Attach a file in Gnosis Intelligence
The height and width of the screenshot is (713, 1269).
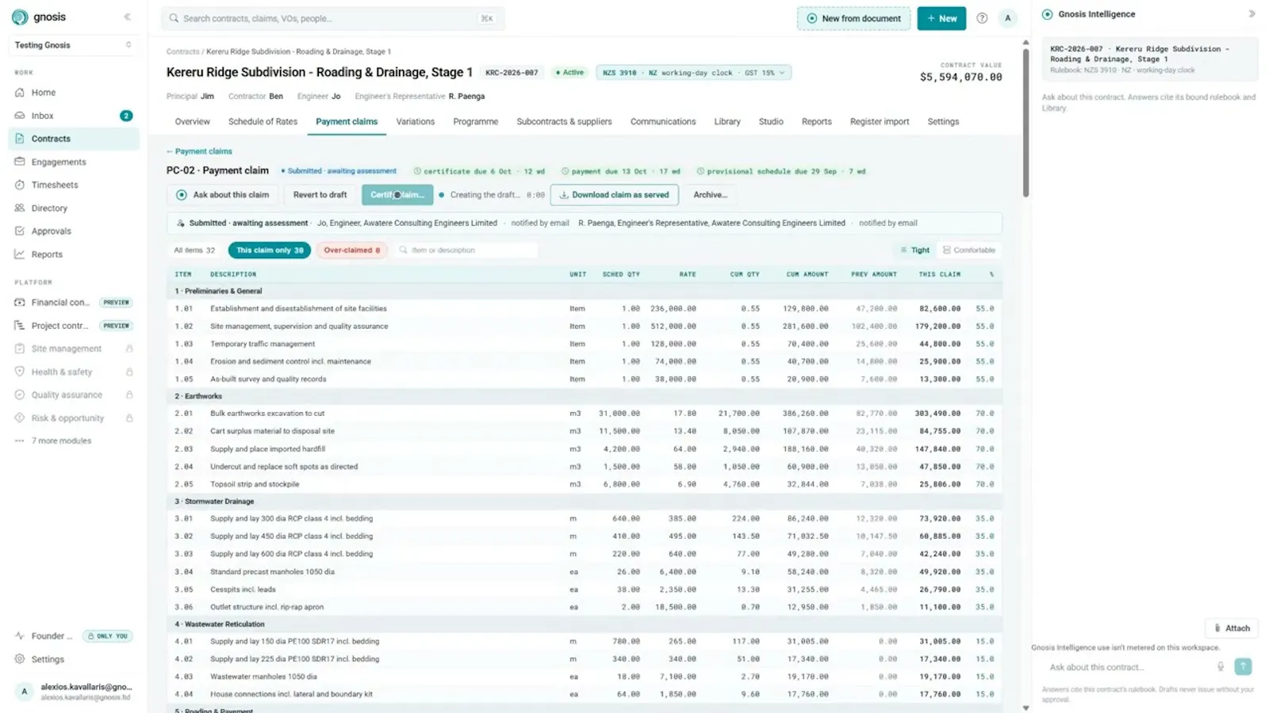click(x=1232, y=628)
